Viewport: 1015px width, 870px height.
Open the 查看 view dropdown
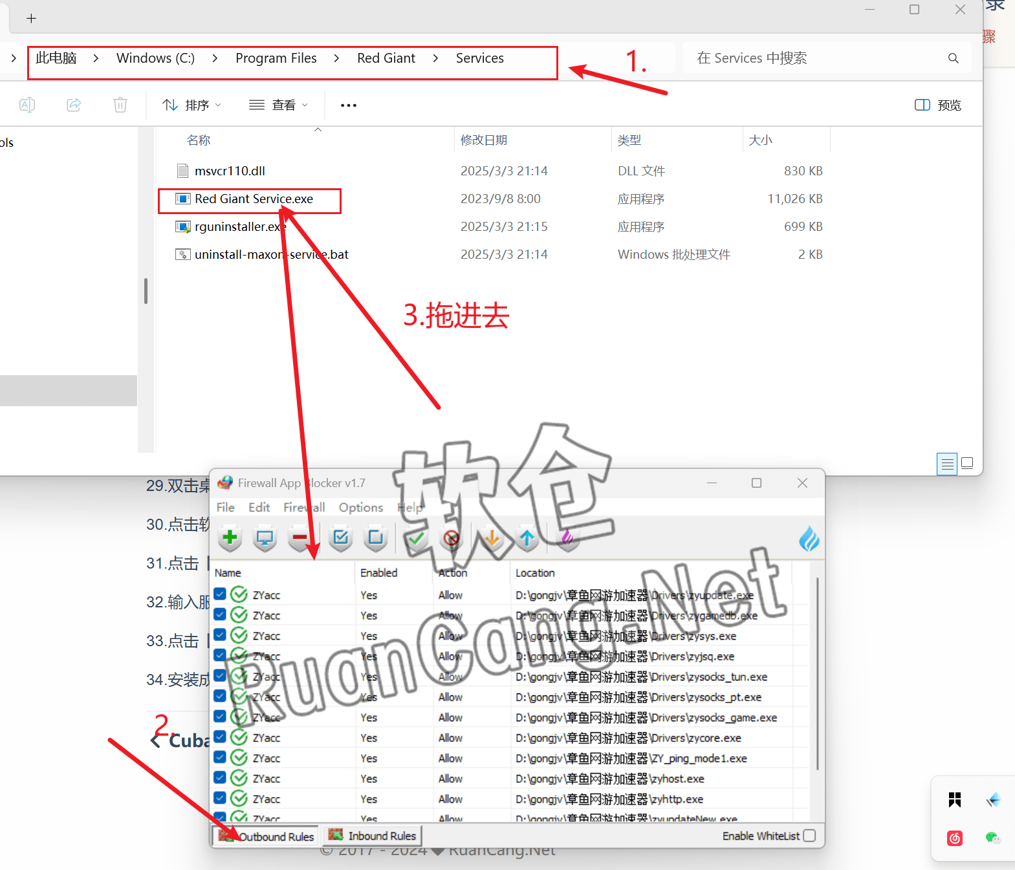point(279,105)
